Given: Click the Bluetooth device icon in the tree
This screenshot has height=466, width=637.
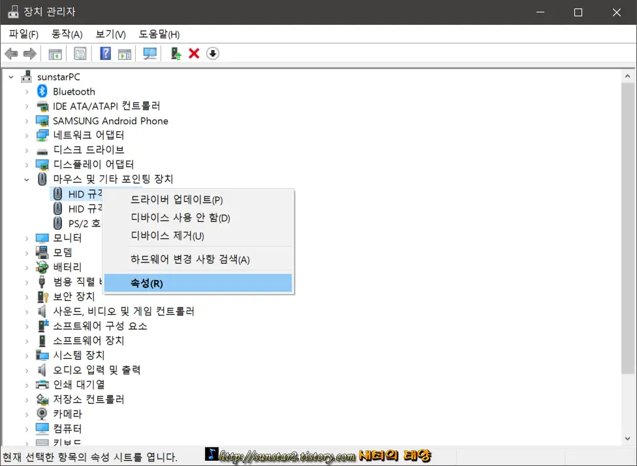Looking at the screenshot, I should pos(41,91).
